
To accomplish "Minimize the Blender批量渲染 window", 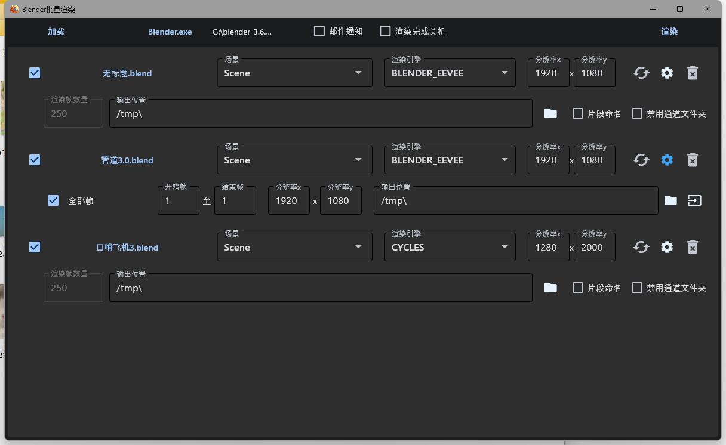I will click(653, 9).
